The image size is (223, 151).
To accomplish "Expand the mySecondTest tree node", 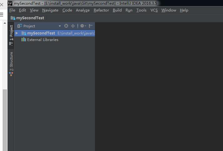I will coord(17,33).
